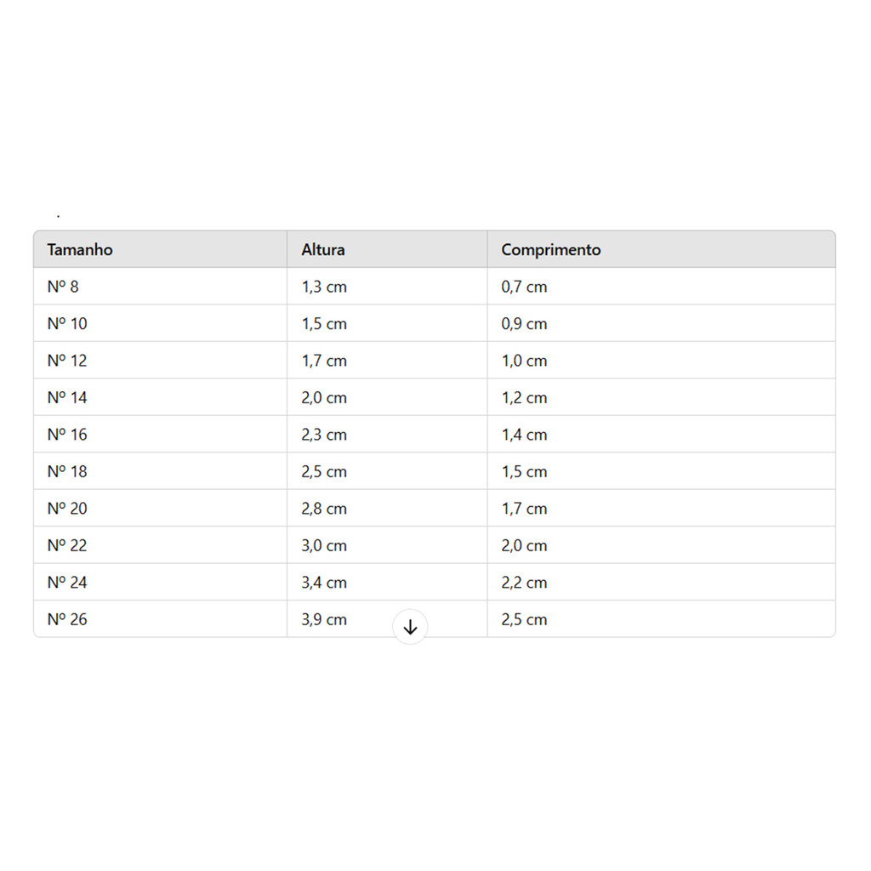Click the scroll-down arrow button
This screenshot has width=871, height=871.
click(410, 628)
